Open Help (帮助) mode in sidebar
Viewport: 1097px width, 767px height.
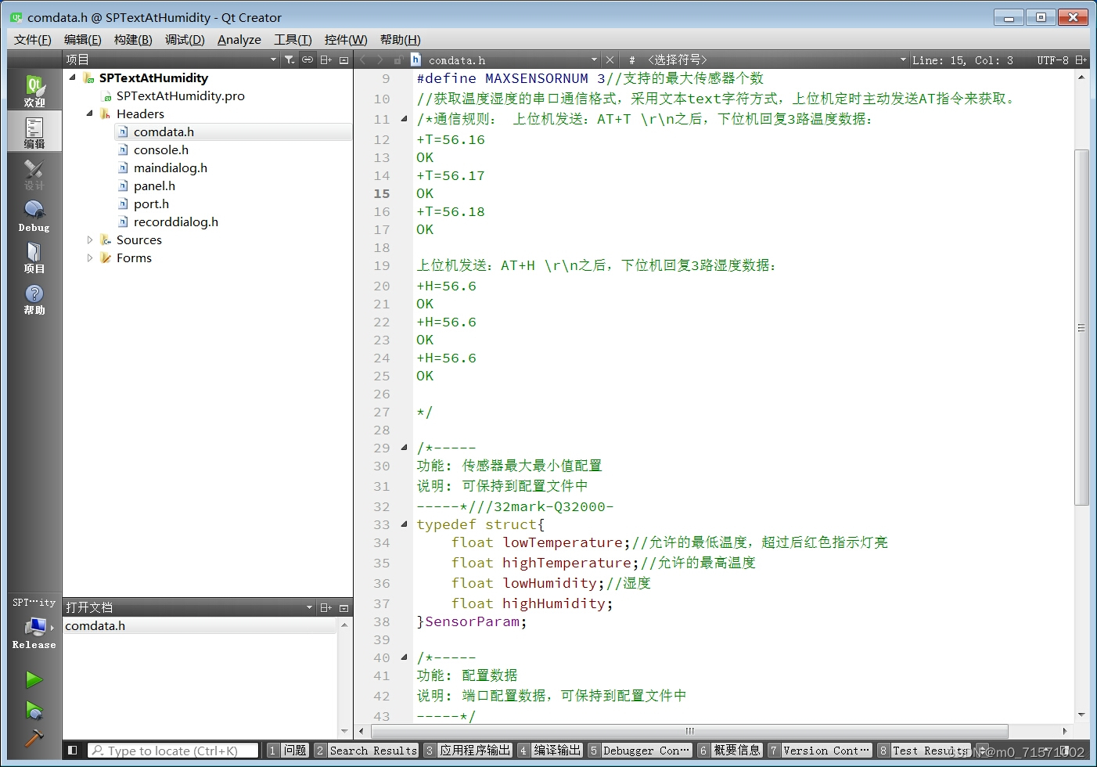click(34, 298)
